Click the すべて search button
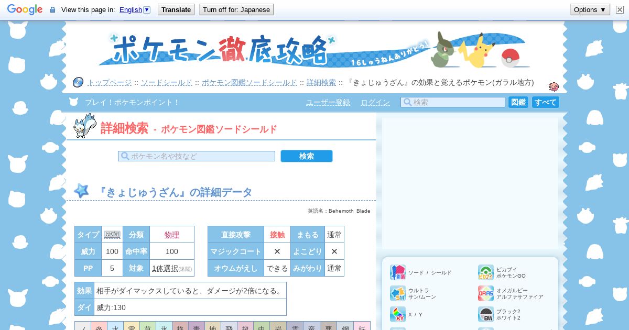This screenshot has height=330, width=629. [x=546, y=102]
